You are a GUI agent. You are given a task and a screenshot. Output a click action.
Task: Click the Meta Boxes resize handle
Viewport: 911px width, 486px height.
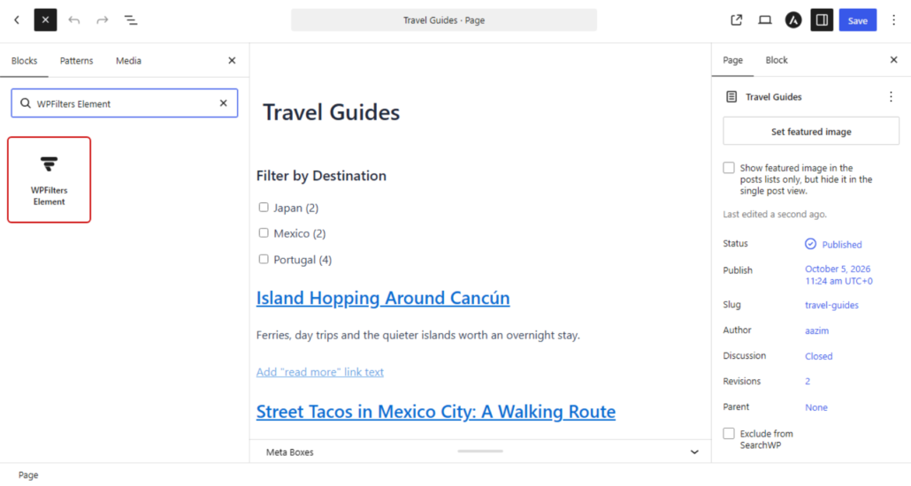pos(480,452)
